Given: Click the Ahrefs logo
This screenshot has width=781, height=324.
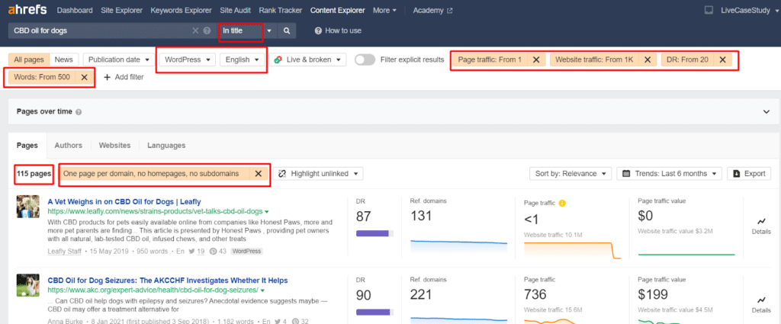Looking at the screenshot, I should (x=29, y=10).
